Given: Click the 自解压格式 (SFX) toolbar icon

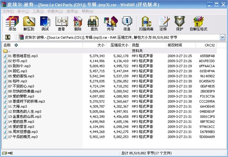Looking at the screenshot, I should [198, 24].
